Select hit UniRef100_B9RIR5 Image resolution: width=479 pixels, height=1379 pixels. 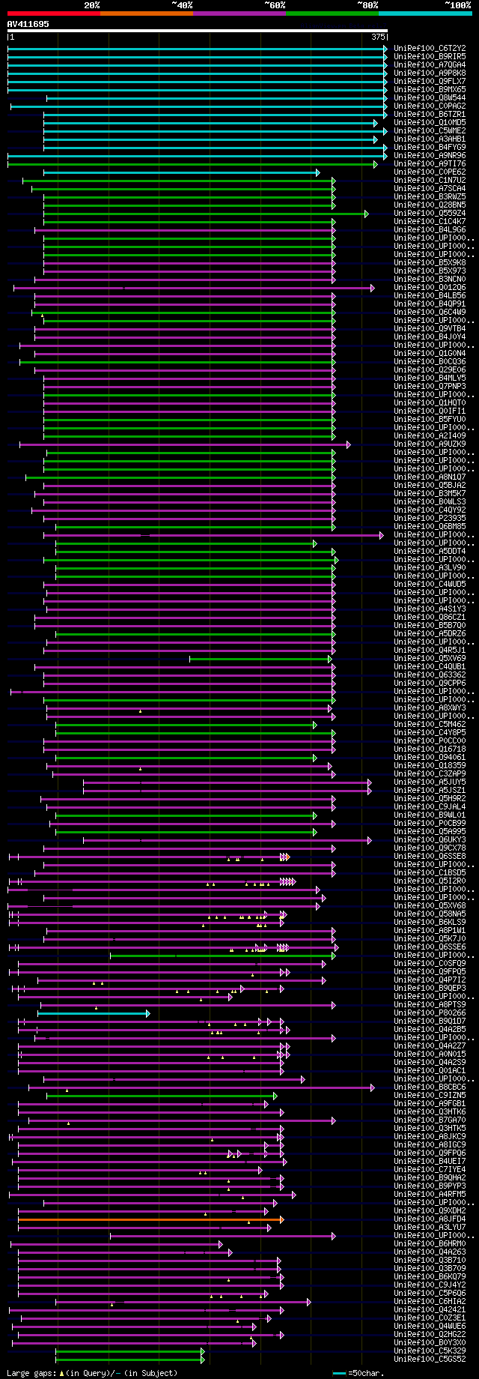[x=430, y=56]
